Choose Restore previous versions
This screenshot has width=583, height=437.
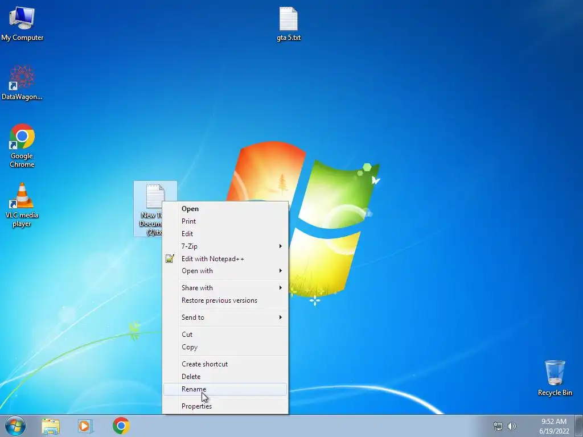[225, 300]
